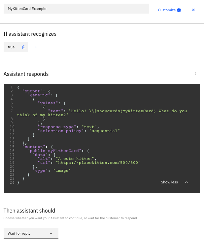Open the Wait for reply dropdown

31,233
